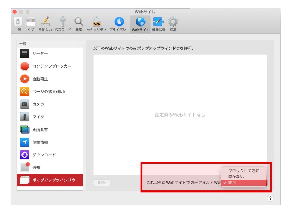Click the 削除 (Remove) button
This screenshot has height=211, width=288.
coord(102,183)
